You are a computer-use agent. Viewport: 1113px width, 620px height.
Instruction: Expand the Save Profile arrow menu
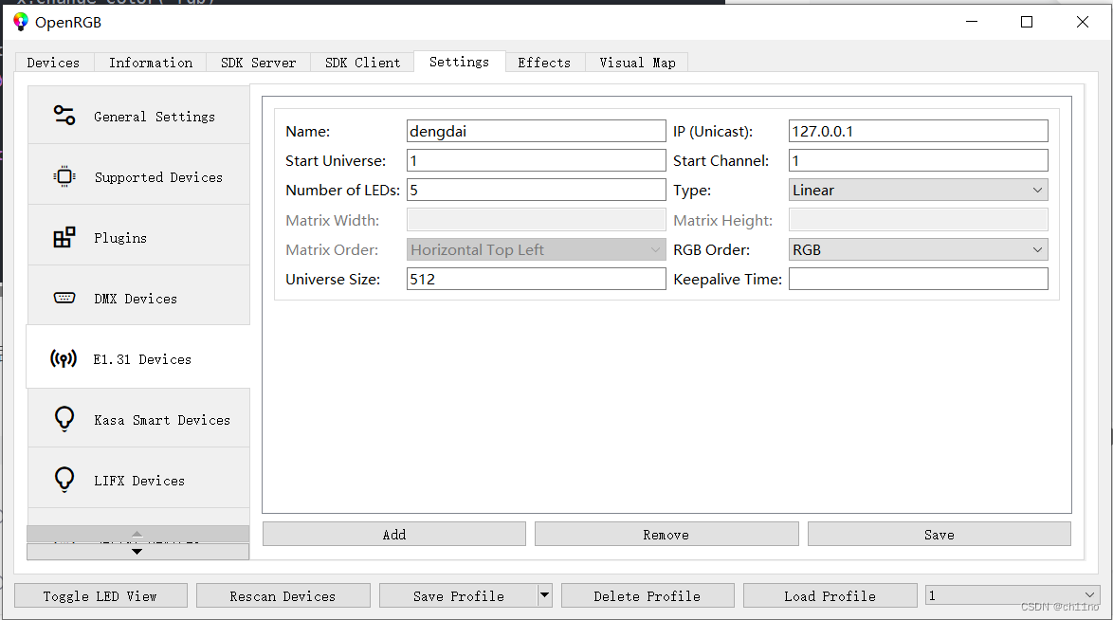(x=544, y=595)
